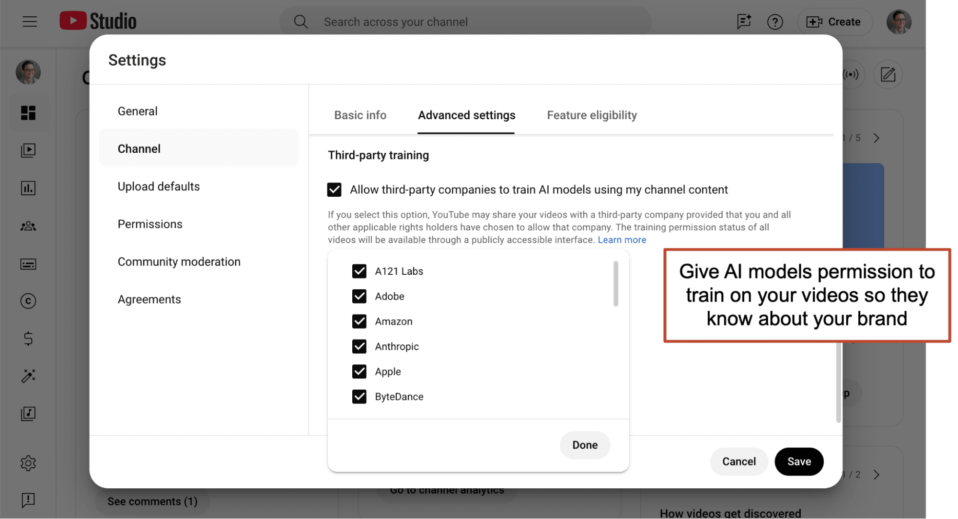
Task: Open channel avatar in left sidebar
Action: (x=28, y=72)
